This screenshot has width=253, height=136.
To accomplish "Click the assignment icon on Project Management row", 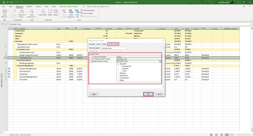I will (9, 69).
